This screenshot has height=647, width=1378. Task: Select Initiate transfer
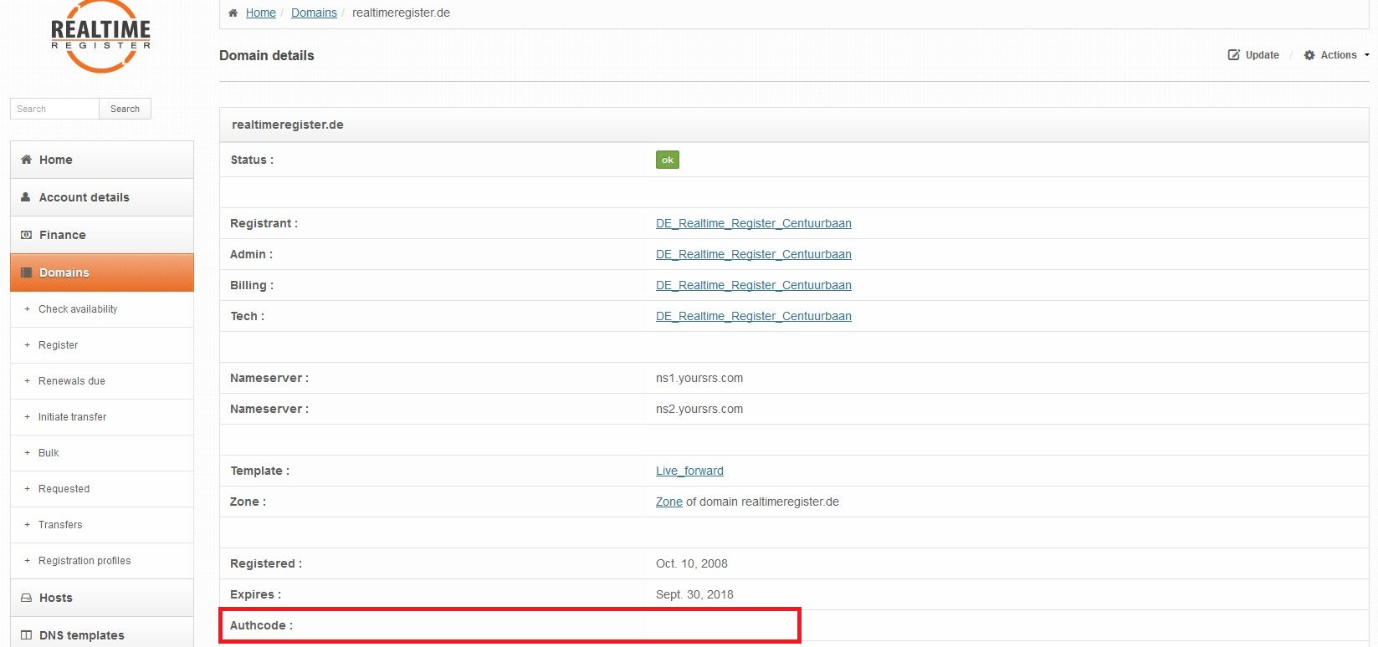point(72,417)
